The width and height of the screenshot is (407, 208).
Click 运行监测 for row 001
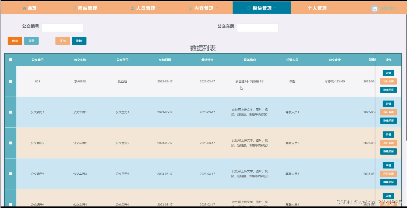point(388,81)
